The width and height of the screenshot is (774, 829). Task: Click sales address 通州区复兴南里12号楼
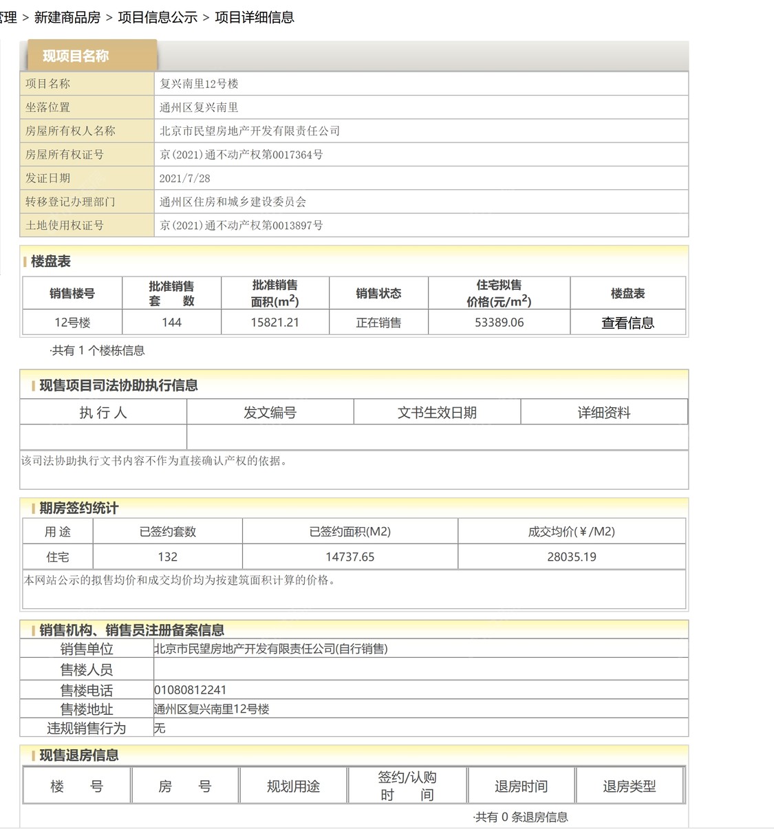[x=211, y=709]
